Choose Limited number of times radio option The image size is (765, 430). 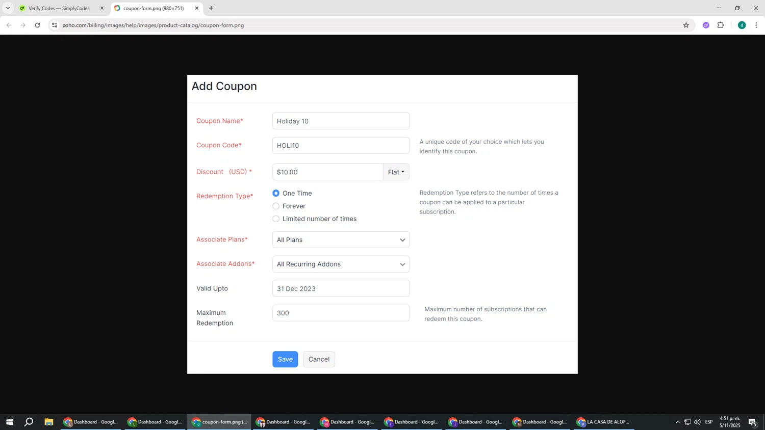click(x=276, y=219)
